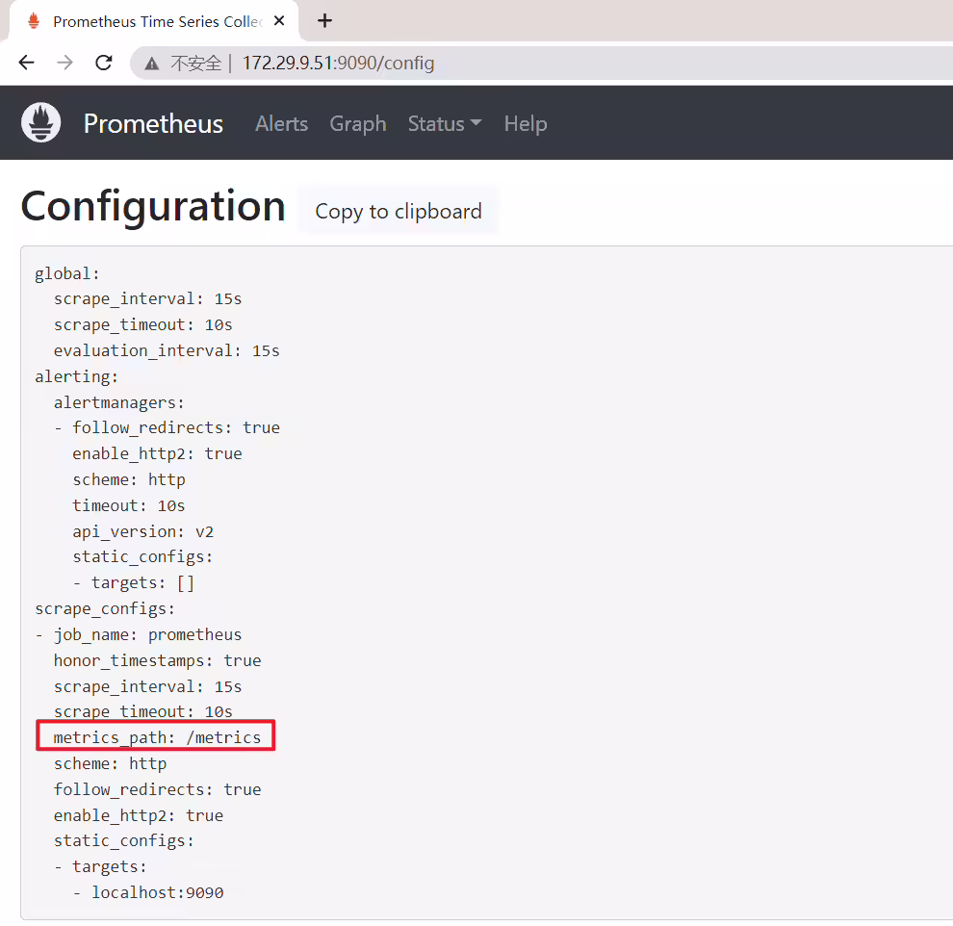Click the browser forward arrow
Image resolution: width=953 pixels, height=926 pixels.
(x=65, y=63)
